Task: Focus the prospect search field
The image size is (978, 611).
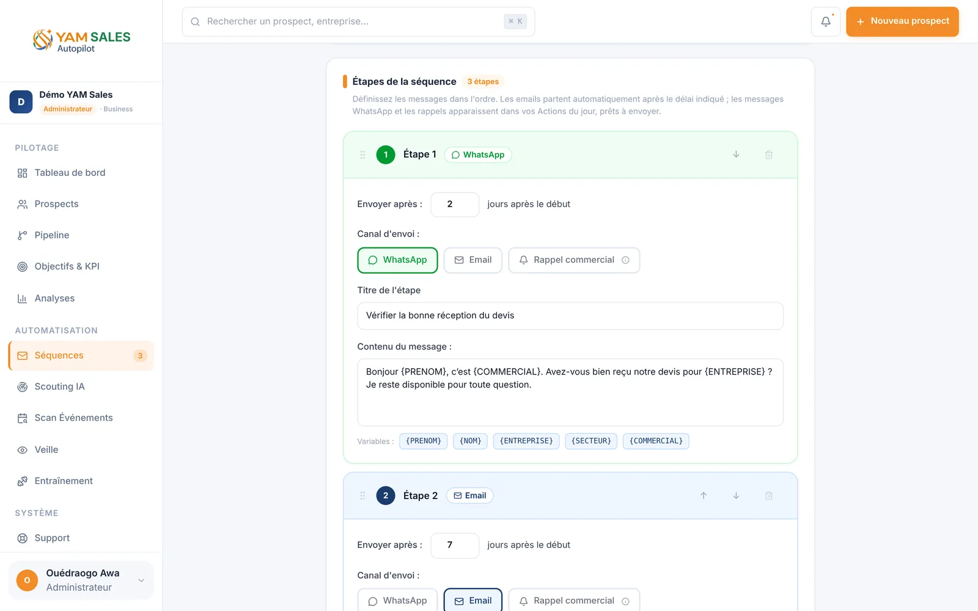Action: [x=358, y=22]
